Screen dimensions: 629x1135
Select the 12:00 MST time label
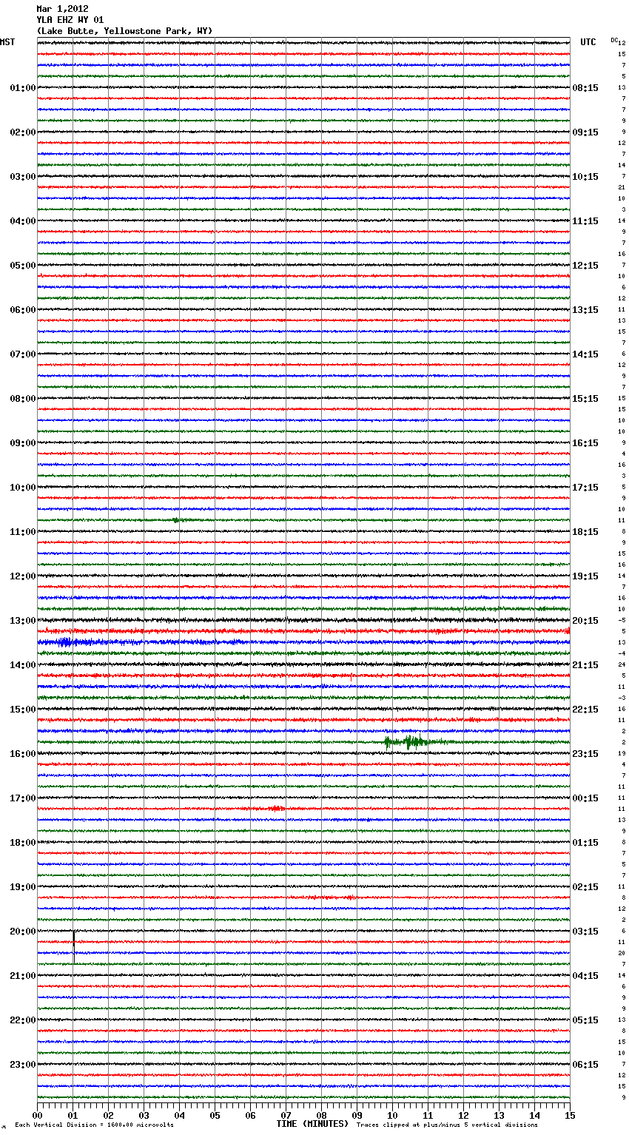pyautogui.click(x=22, y=576)
